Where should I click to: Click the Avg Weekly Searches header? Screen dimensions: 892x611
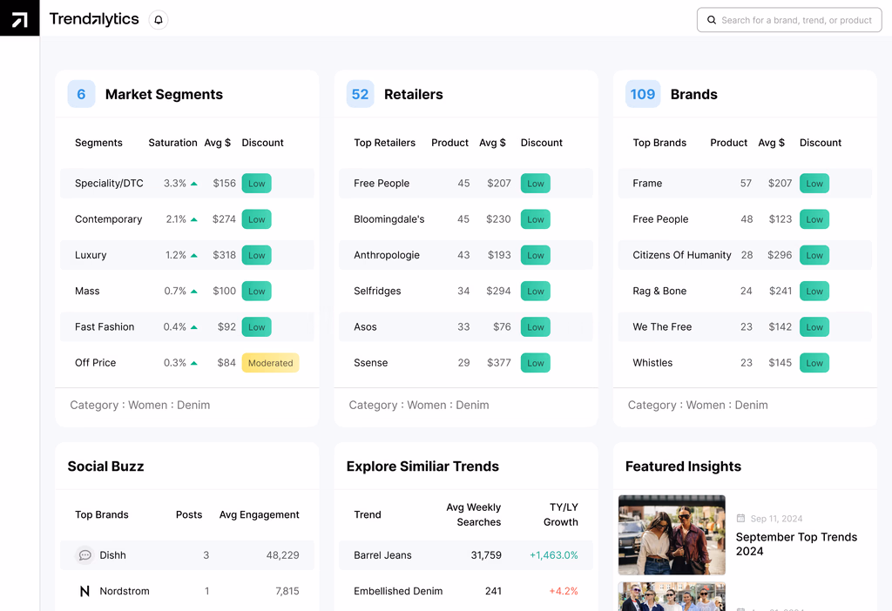coord(473,514)
